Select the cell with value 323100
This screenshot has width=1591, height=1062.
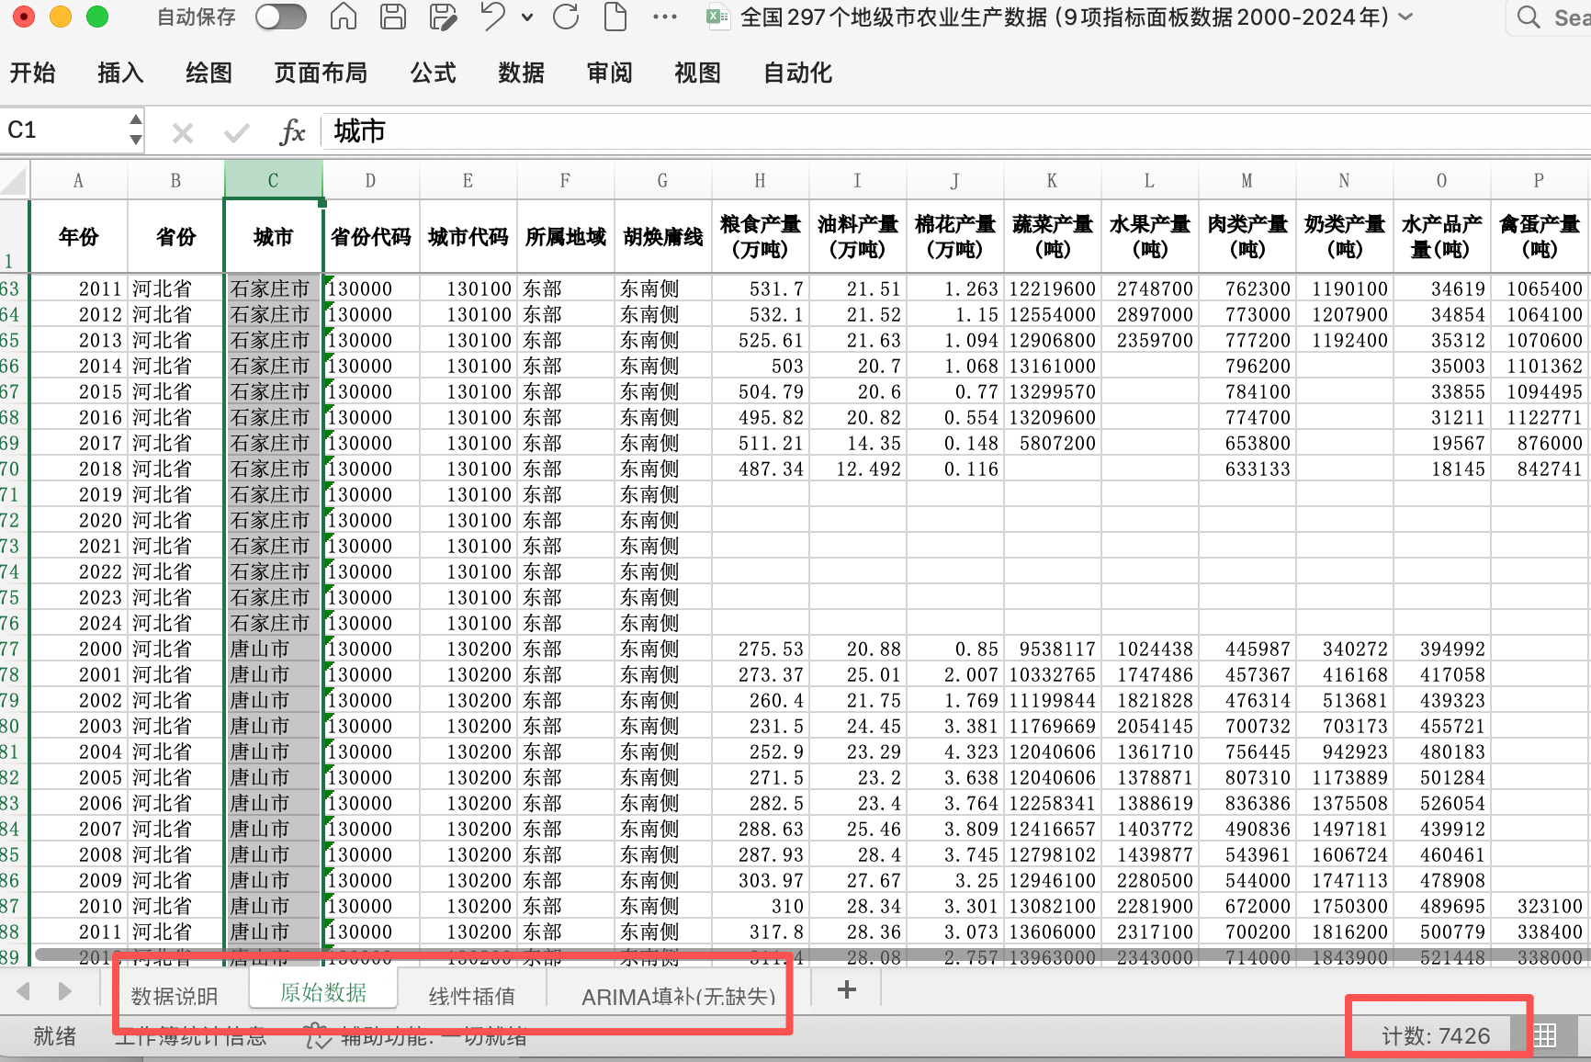point(1540,906)
